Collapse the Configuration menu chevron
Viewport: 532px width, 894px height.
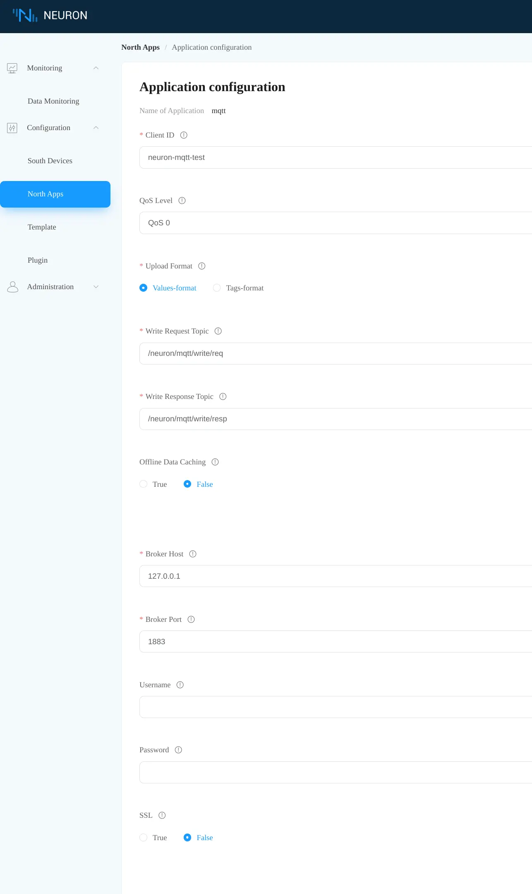coord(96,128)
